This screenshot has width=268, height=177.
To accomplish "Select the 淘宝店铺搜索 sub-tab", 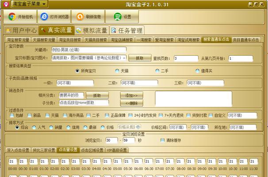I will click(122, 40).
